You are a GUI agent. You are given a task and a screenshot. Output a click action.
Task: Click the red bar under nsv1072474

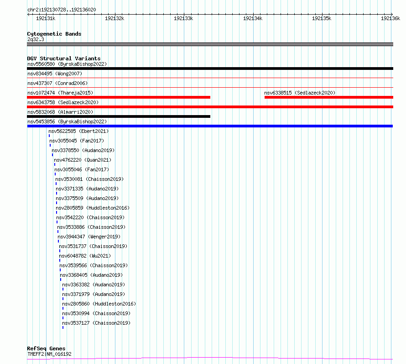click(119, 97)
